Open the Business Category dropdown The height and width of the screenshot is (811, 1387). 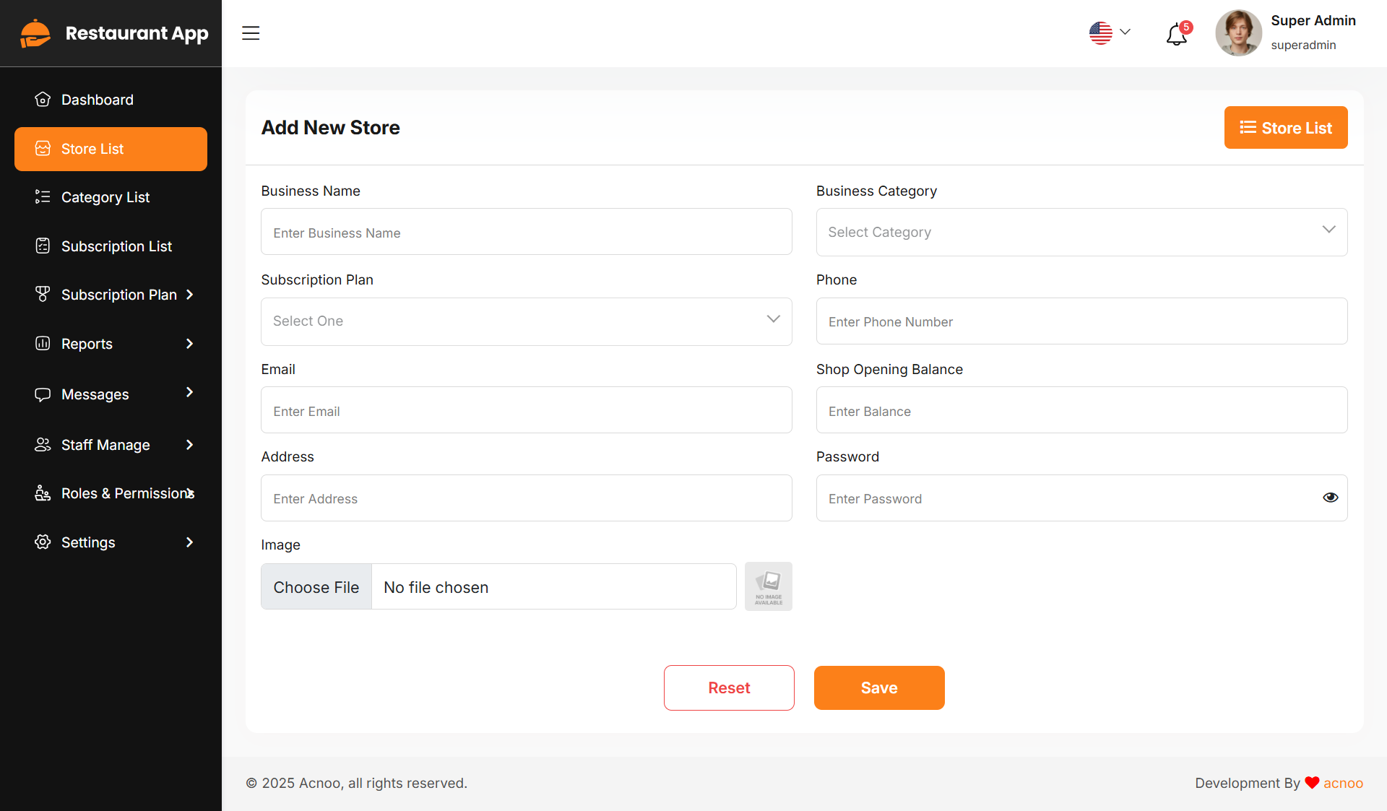1081,232
